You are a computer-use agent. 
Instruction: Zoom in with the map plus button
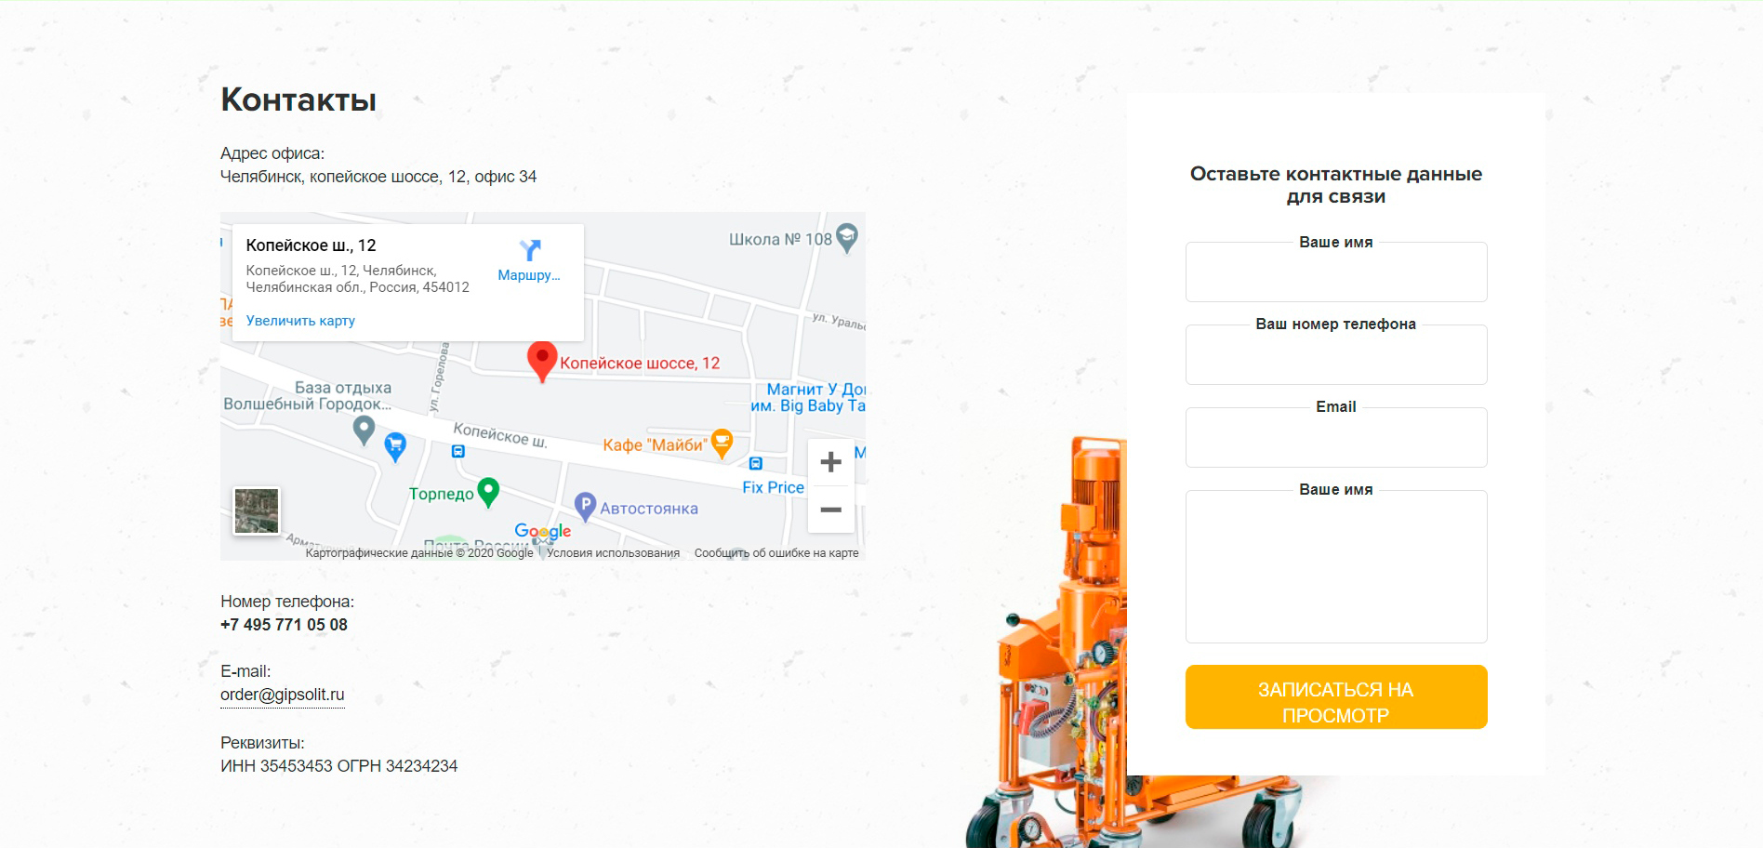point(831,462)
